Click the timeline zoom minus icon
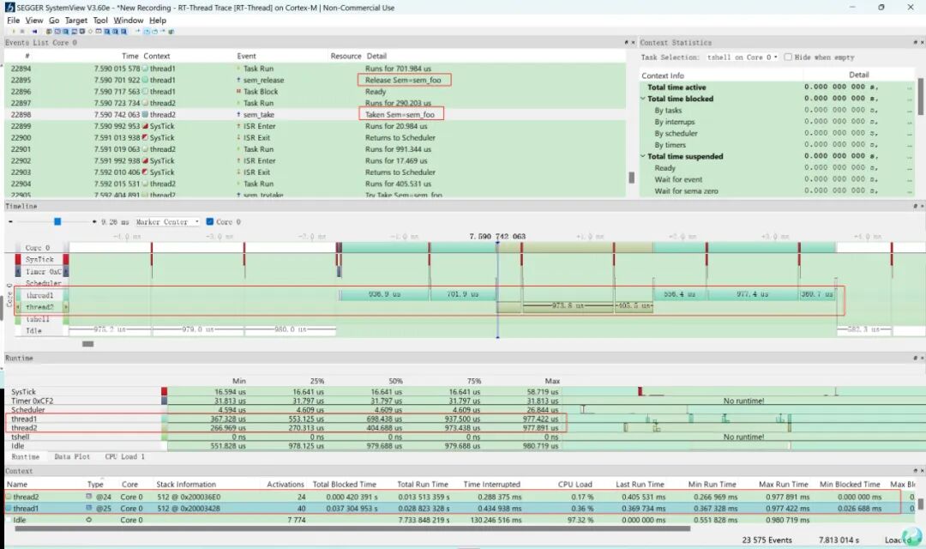 (x=10, y=221)
